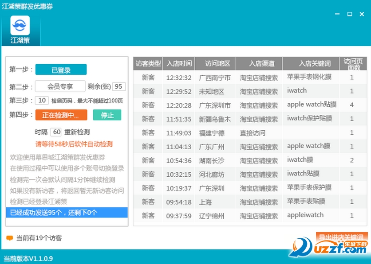This screenshot has width=371, height=264.
Task: Close the 江湖策群发优惠券 window
Action: pos(362,14)
